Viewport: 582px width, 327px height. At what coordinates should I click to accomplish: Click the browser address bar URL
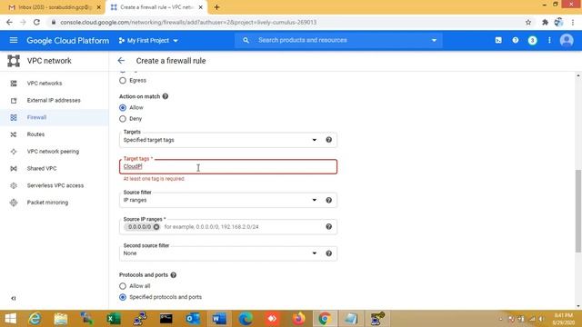[x=188, y=22]
